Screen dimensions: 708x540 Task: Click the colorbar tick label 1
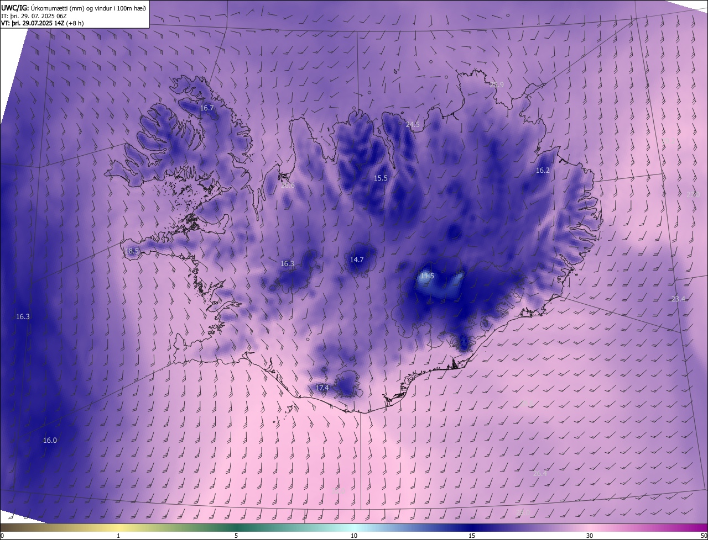tap(118, 536)
